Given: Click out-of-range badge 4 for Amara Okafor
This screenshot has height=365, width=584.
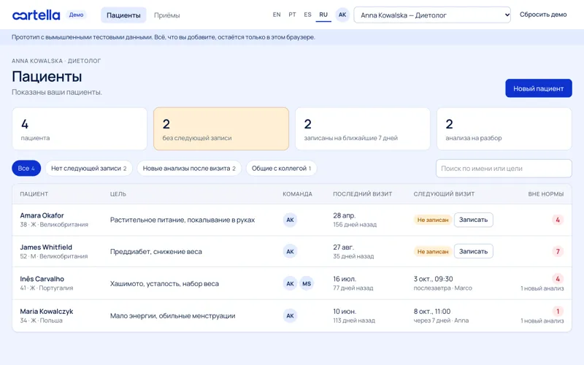Looking at the screenshot, I should [558, 220].
